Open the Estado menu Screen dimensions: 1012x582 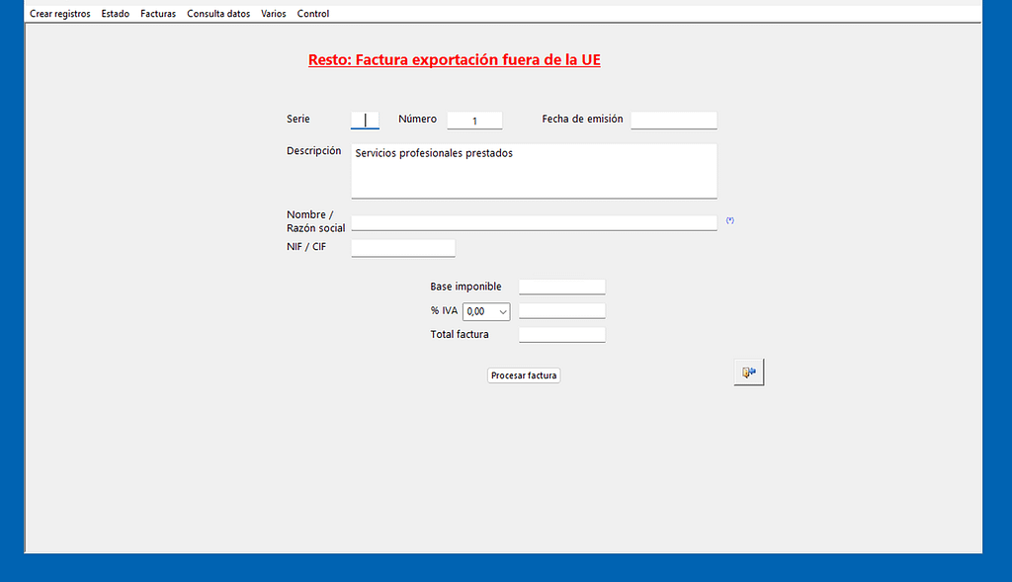(x=115, y=14)
